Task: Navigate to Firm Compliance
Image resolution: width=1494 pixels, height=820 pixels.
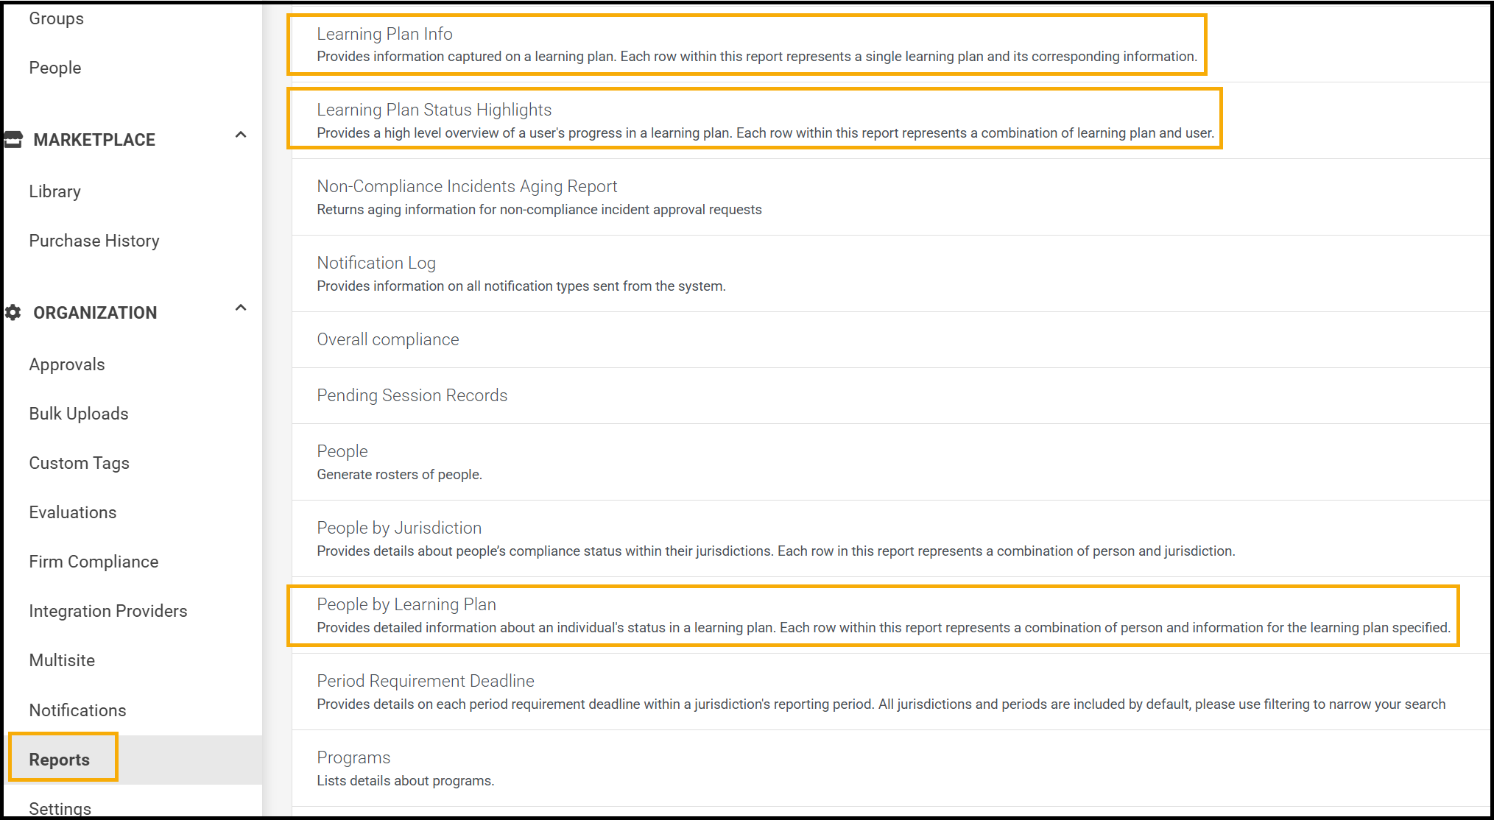Action: coord(94,562)
